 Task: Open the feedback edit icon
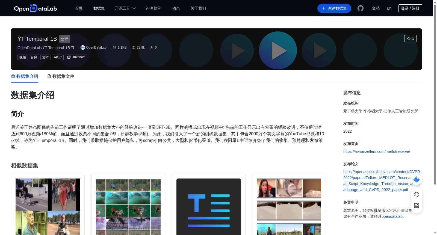tap(417, 206)
